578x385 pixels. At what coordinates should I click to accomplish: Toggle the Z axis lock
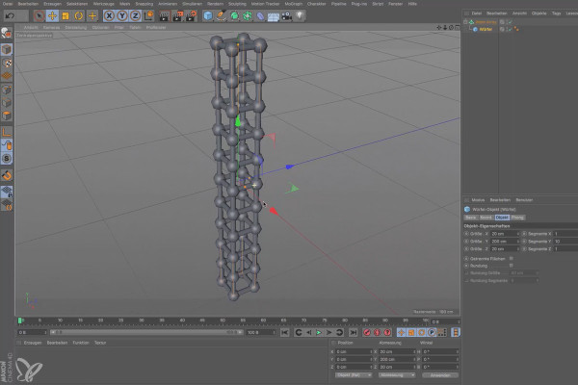tap(135, 15)
